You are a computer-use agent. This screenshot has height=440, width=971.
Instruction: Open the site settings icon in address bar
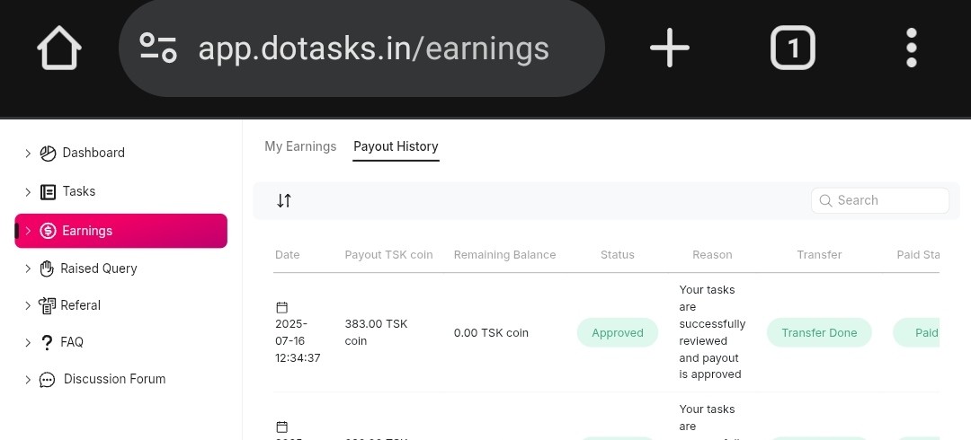pos(158,48)
